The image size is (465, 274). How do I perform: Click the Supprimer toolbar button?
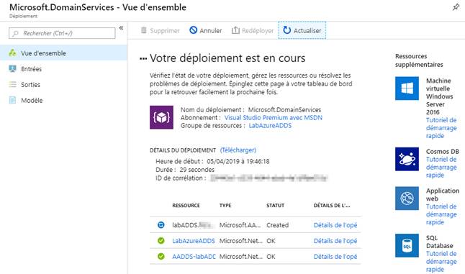coord(160,30)
